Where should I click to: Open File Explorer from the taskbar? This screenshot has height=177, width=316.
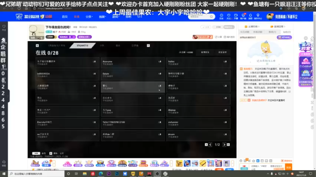coord(85,174)
